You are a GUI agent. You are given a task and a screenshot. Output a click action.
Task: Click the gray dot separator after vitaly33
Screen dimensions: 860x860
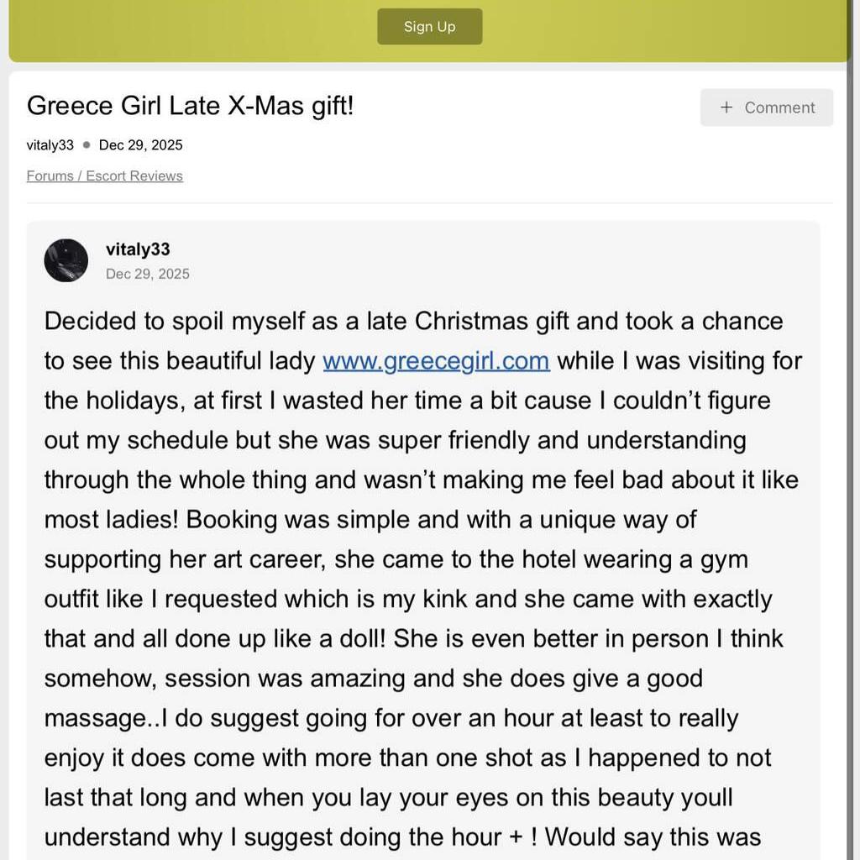[x=87, y=145]
